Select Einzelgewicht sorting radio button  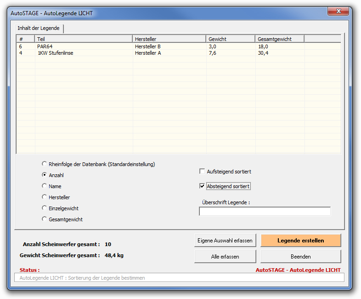[45, 208]
